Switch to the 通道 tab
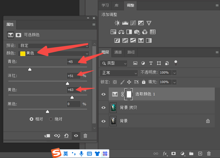Image resolution: width=220 pixels, height=158 pixels. tap(118, 52)
